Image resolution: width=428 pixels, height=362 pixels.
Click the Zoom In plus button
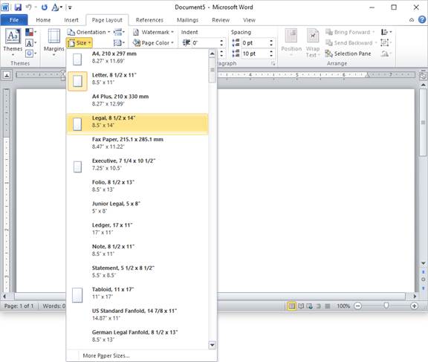click(414, 306)
